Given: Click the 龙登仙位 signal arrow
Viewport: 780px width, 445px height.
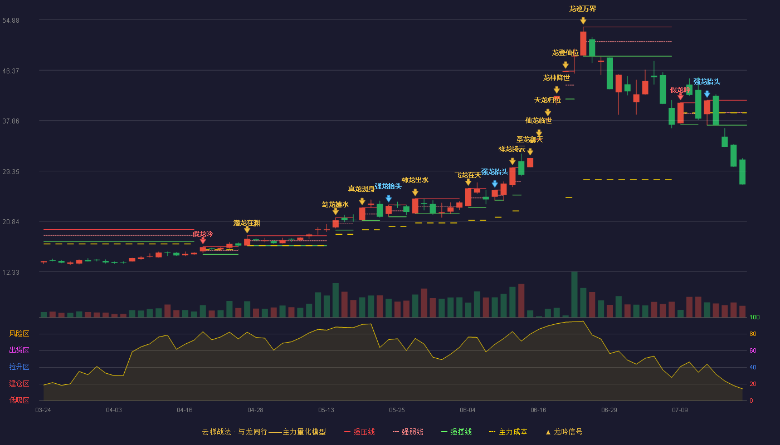Looking at the screenshot, I should coord(565,65).
